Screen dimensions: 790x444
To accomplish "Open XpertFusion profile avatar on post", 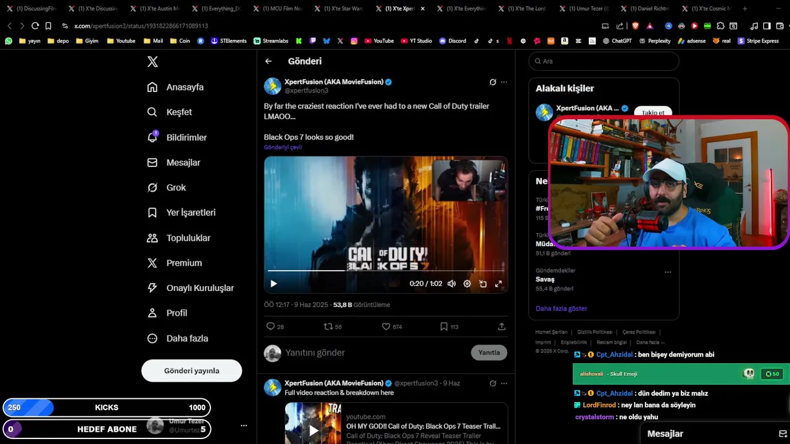I will [x=273, y=86].
